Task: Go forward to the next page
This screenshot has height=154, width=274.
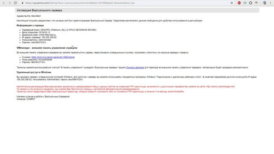Action: pos(9,3)
